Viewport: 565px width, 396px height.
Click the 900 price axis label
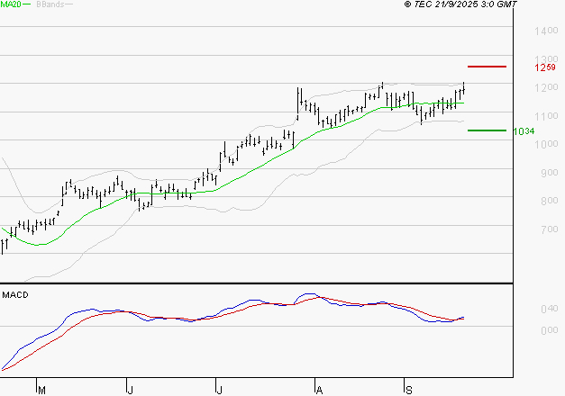pyautogui.click(x=550, y=173)
